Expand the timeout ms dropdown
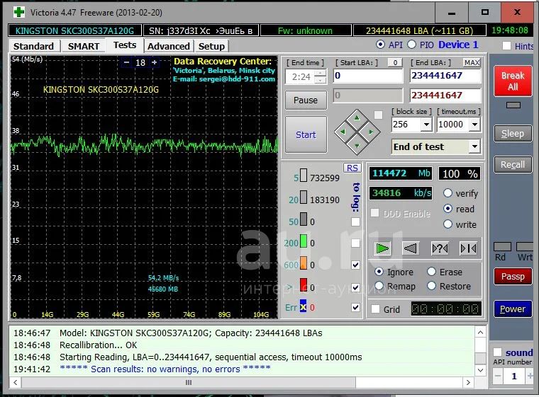 (x=474, y=125)
